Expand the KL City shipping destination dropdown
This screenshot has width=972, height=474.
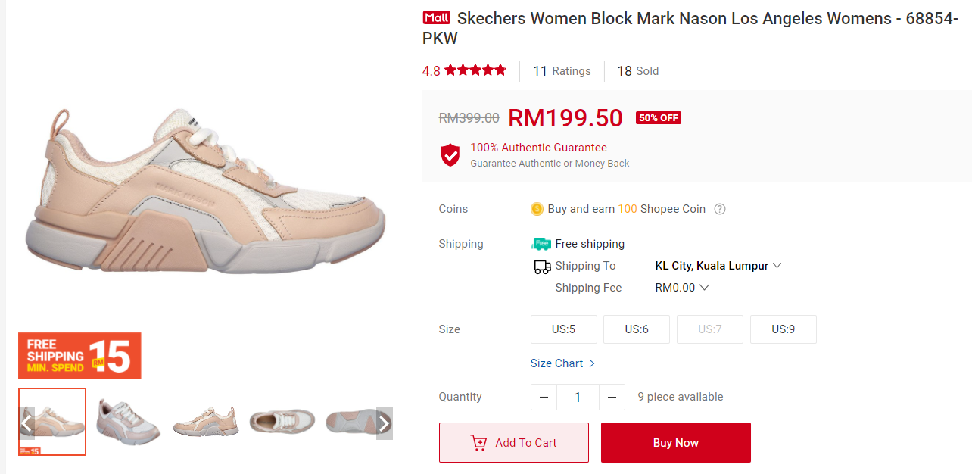(x=776, y=266)
